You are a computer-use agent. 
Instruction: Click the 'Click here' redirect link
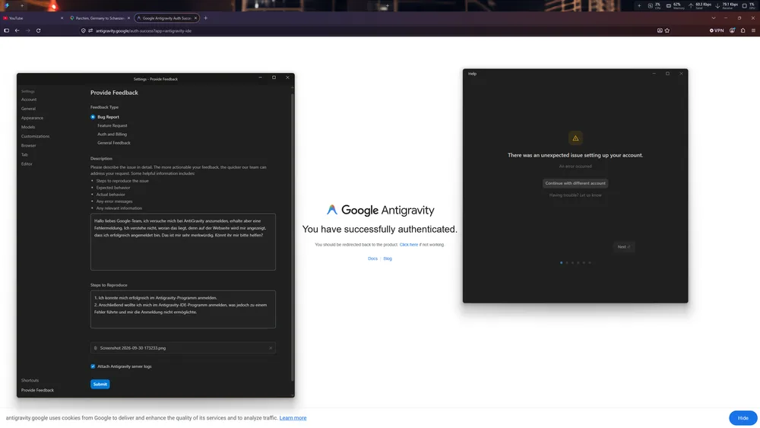tap(409, 245)
